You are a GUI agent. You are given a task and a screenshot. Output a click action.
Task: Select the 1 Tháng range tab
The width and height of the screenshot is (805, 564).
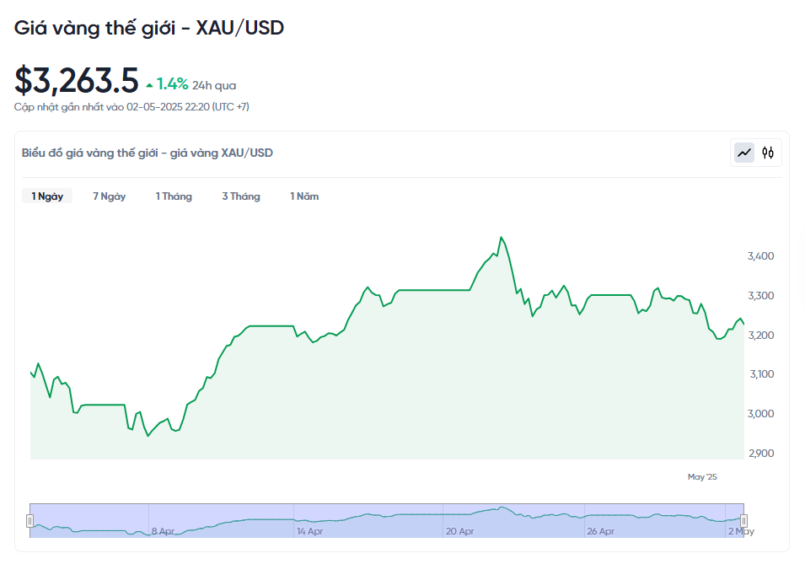click(x=174, y=196)
